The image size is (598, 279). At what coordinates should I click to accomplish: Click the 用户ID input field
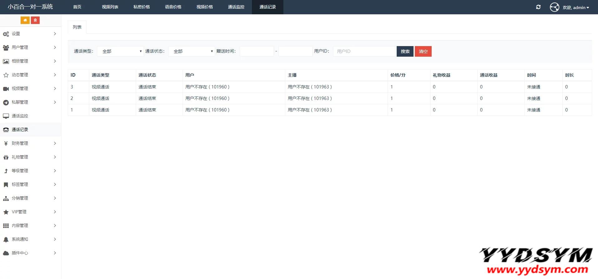364,51
